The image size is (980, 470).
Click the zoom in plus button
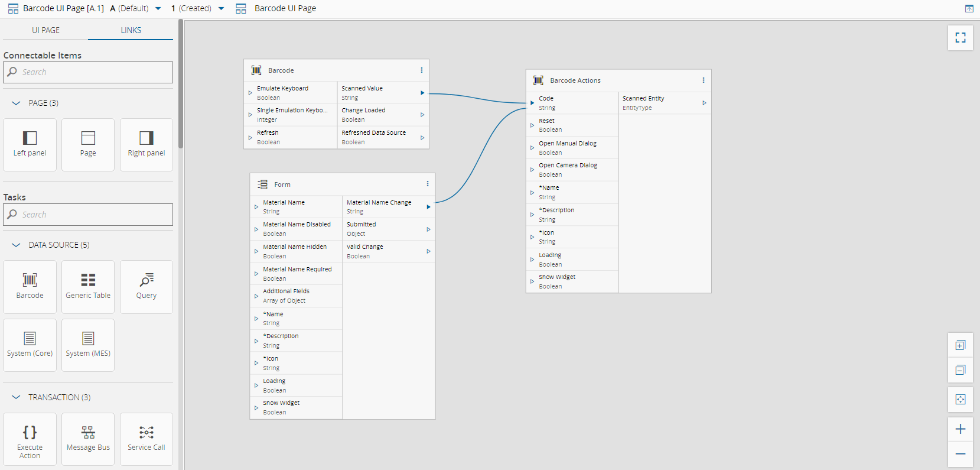pyautogui.click(x=960, y=429)
